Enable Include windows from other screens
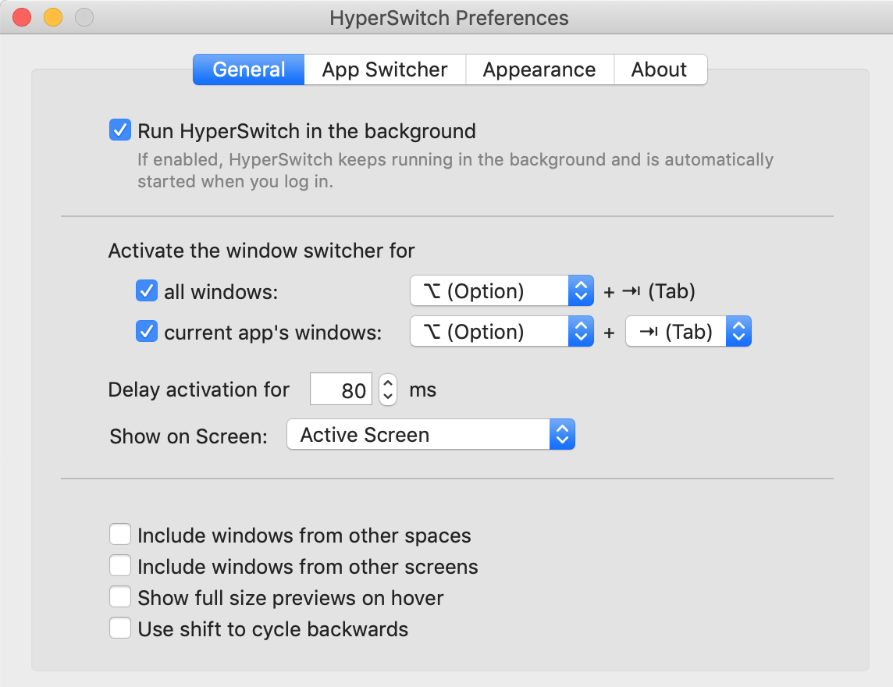This screenshot has width=893, height=687. pyautogui.click(x=120, y=566)
